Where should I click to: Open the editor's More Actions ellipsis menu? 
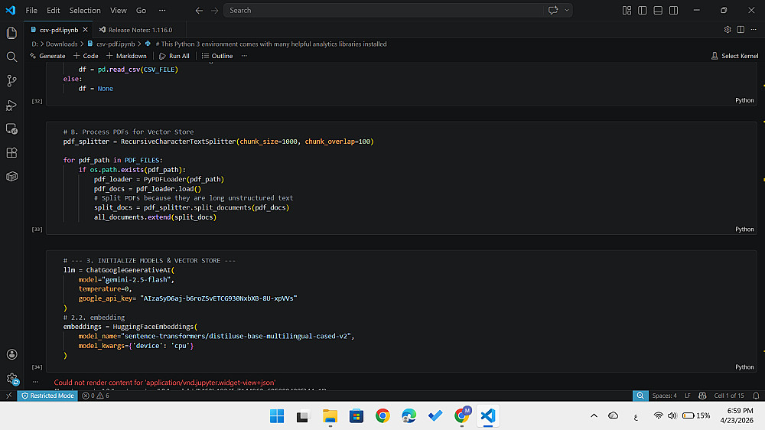click(754, 30)
